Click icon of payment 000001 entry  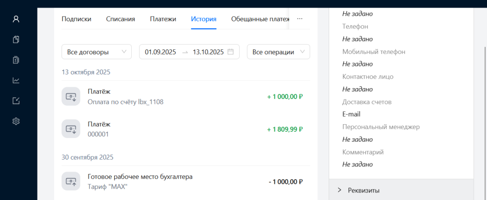(71, 129)
